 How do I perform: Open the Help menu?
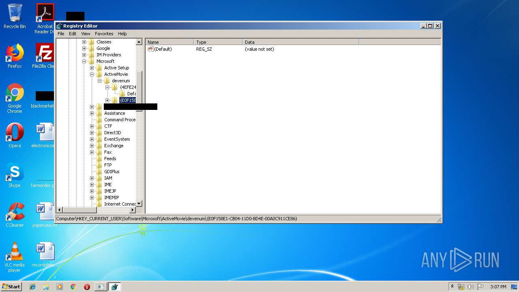pyautogui.click(x=122, y=34)
